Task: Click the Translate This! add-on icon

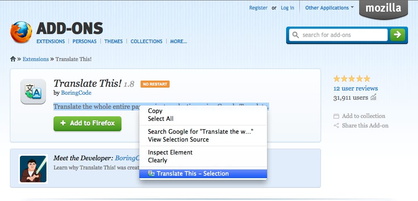Action: click(x=33, y=91)
